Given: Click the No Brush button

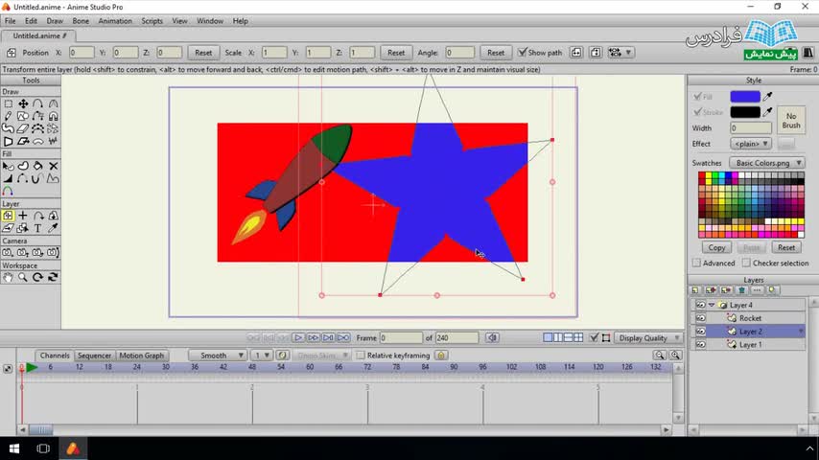Looking at the screenshot, I should [x=791, y=121].
